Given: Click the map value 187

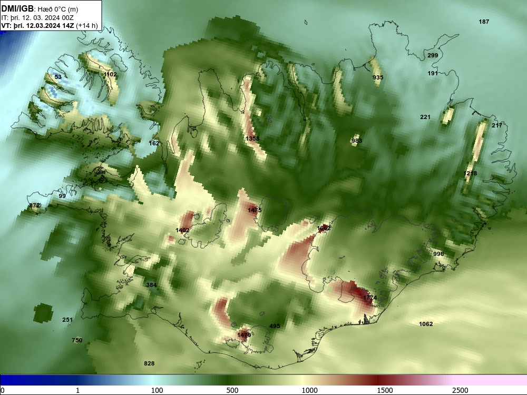Looking at the screenshot, I should coord(484,22).
